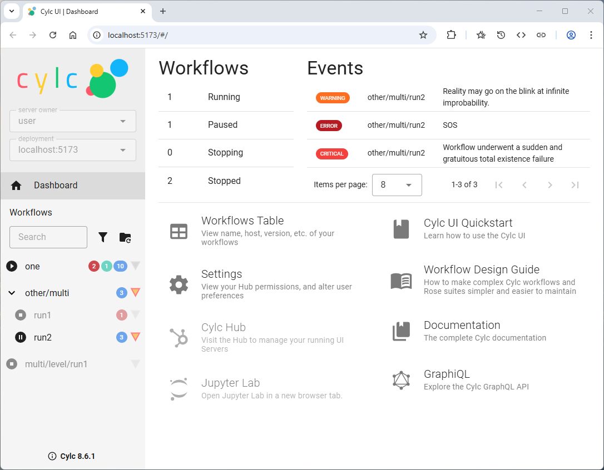Click the Settings gear icon

[x=179, y=284]
